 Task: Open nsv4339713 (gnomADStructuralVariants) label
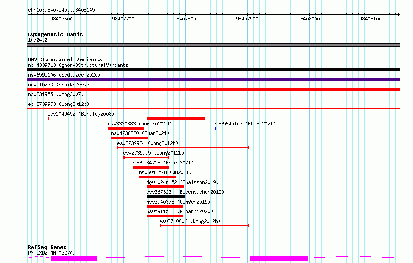coord(79,65)
